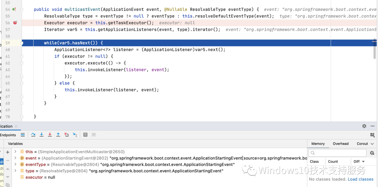Click the magnifier icon in Memory search
The height and width of the screenshot is (187, 378).
pos(313,153)
